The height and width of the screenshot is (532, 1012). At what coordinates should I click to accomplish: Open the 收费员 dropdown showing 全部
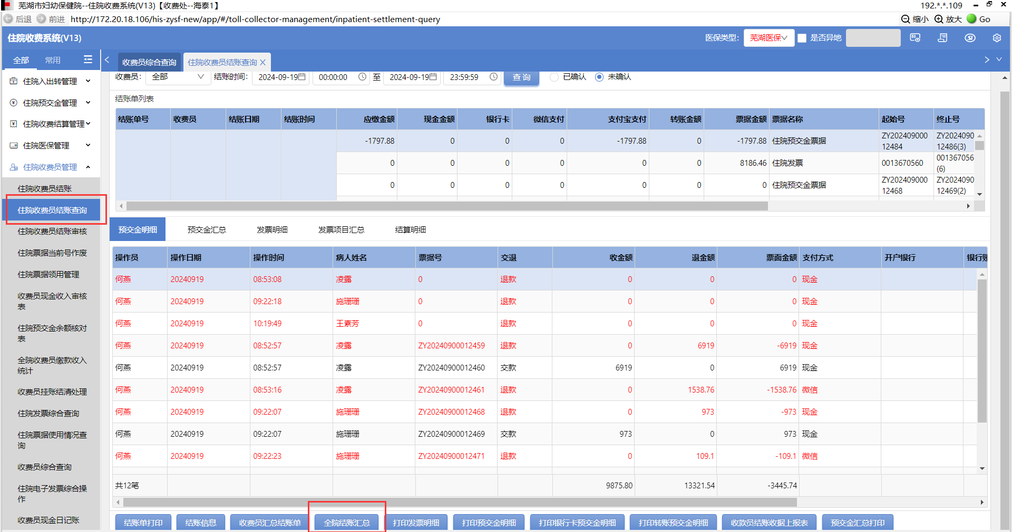pyautogui.click(x=177, y=77)
